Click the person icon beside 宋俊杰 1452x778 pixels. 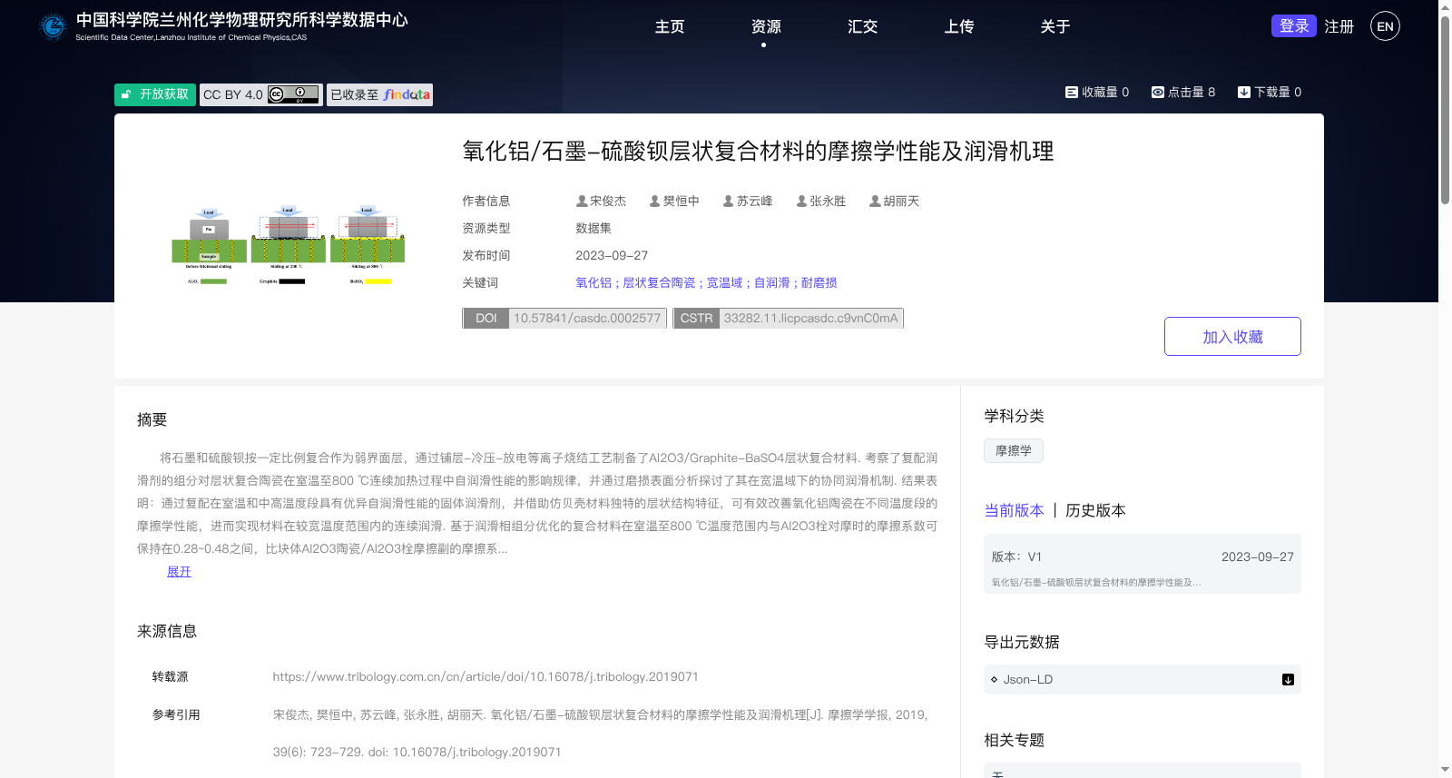pyautogui.click(x=582, y=201)
